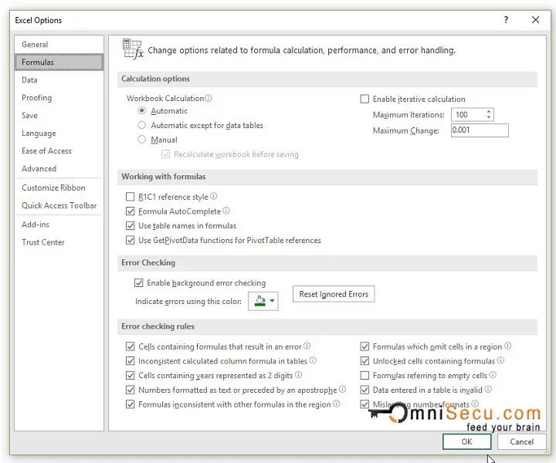Screen dimensions: 556x463
Task: Click the Workbook Calculation info icon
Action: coord(208,98)
